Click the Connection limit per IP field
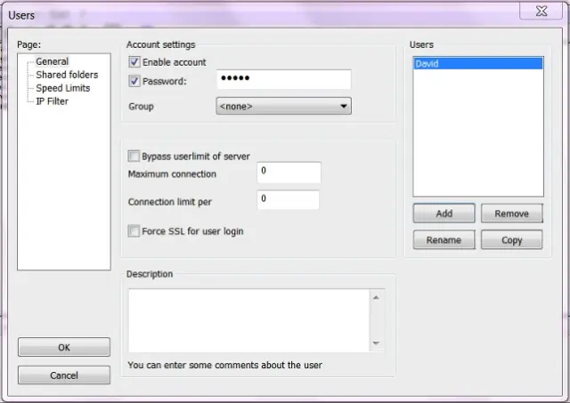This screenshot has height=403, width=570. 289,200
